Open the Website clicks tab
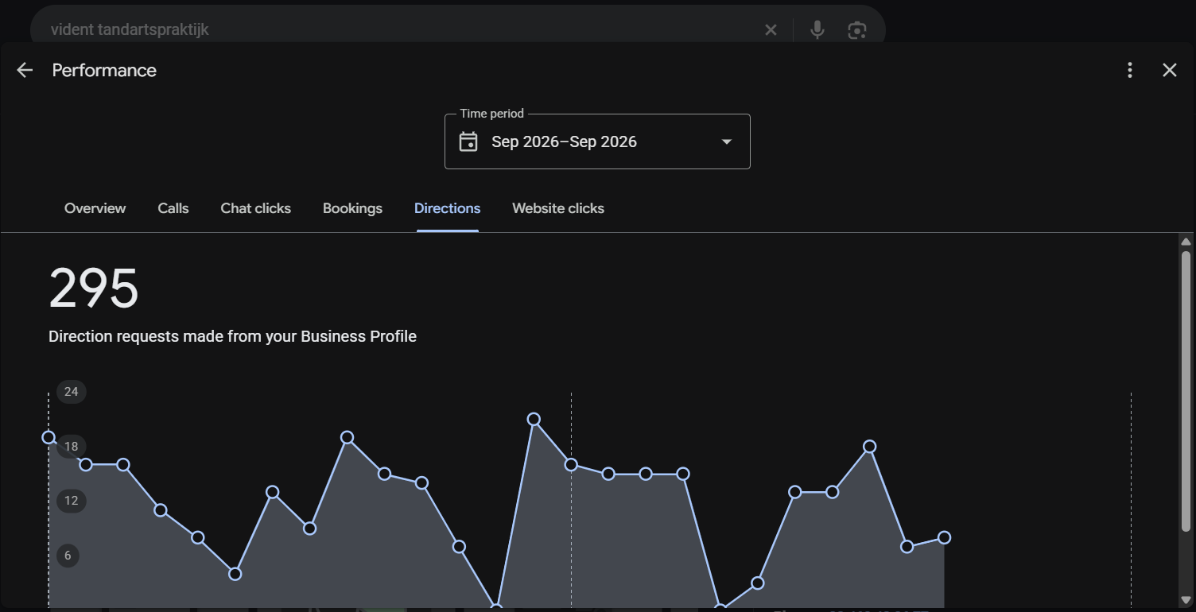The height and width of the screenshot is (612, 1196). [558, 208]
